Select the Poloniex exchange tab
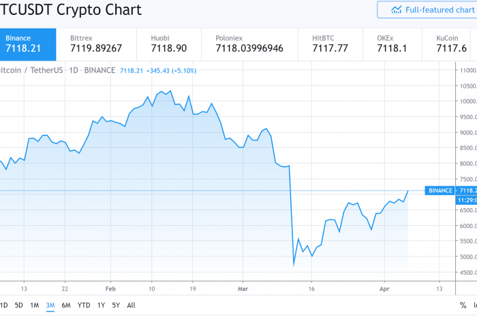Image resolution: width=477 pixels, height=317 pixels. pyautogui.click(x=249, y=45)
